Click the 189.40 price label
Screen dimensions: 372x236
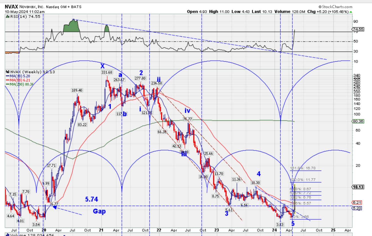tap(77, 90)
